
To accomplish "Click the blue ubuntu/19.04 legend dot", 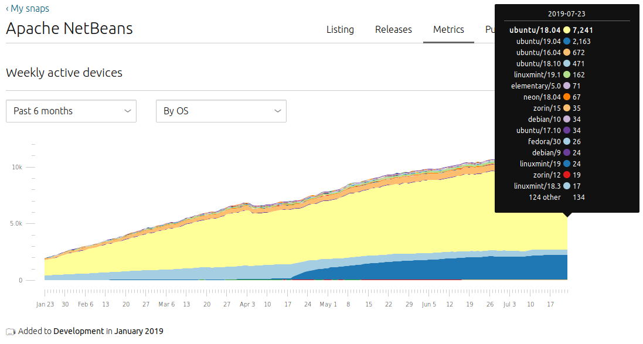I will pyautogui.click(x=567, y=42).
